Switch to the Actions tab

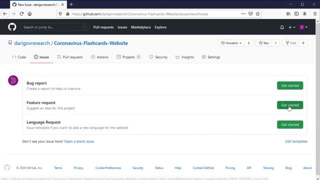pyautogui.click(x=99, y=57)
